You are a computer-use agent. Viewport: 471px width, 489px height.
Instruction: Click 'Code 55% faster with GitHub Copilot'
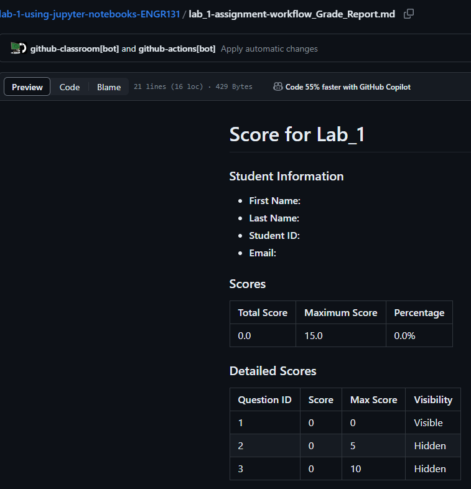[x=348, y=87]
